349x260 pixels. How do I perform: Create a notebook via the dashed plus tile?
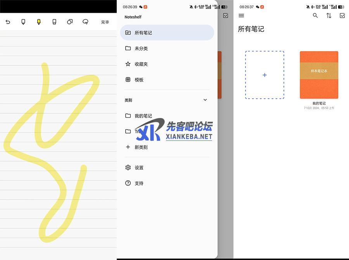click(264, 75)
